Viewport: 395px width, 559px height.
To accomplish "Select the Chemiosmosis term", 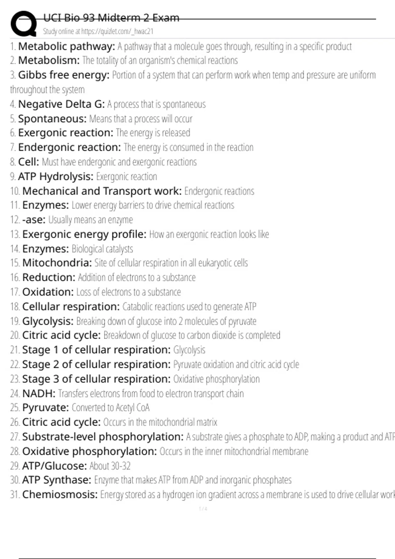I will [x=60, y=495].
